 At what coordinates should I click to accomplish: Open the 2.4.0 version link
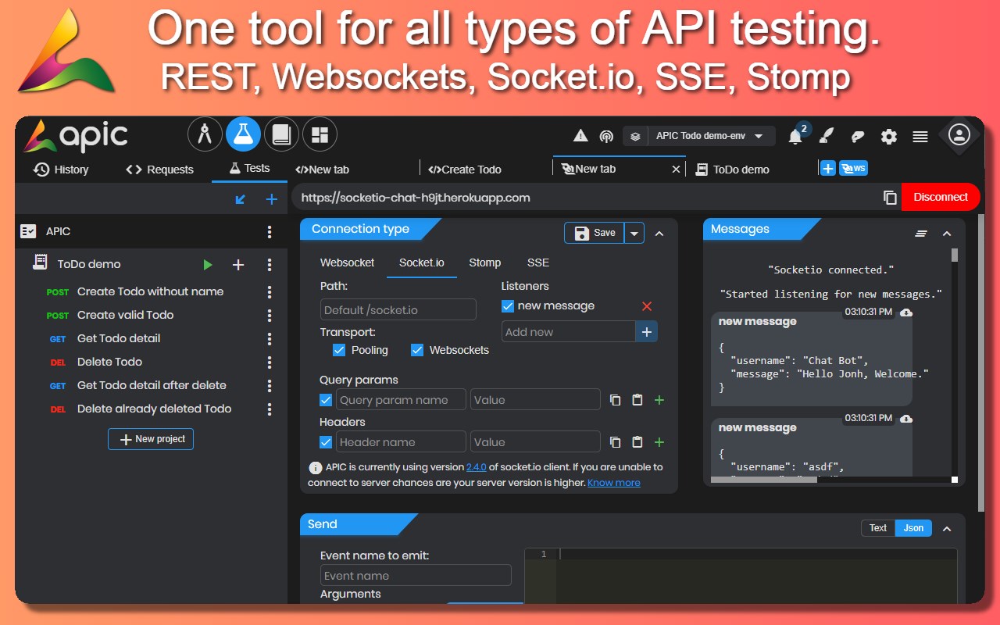pos(477,467)
